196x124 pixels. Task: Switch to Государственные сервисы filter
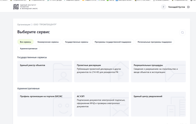77,42
